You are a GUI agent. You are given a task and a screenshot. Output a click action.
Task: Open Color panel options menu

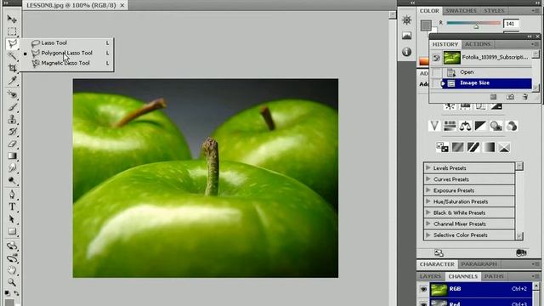[535, 11]
